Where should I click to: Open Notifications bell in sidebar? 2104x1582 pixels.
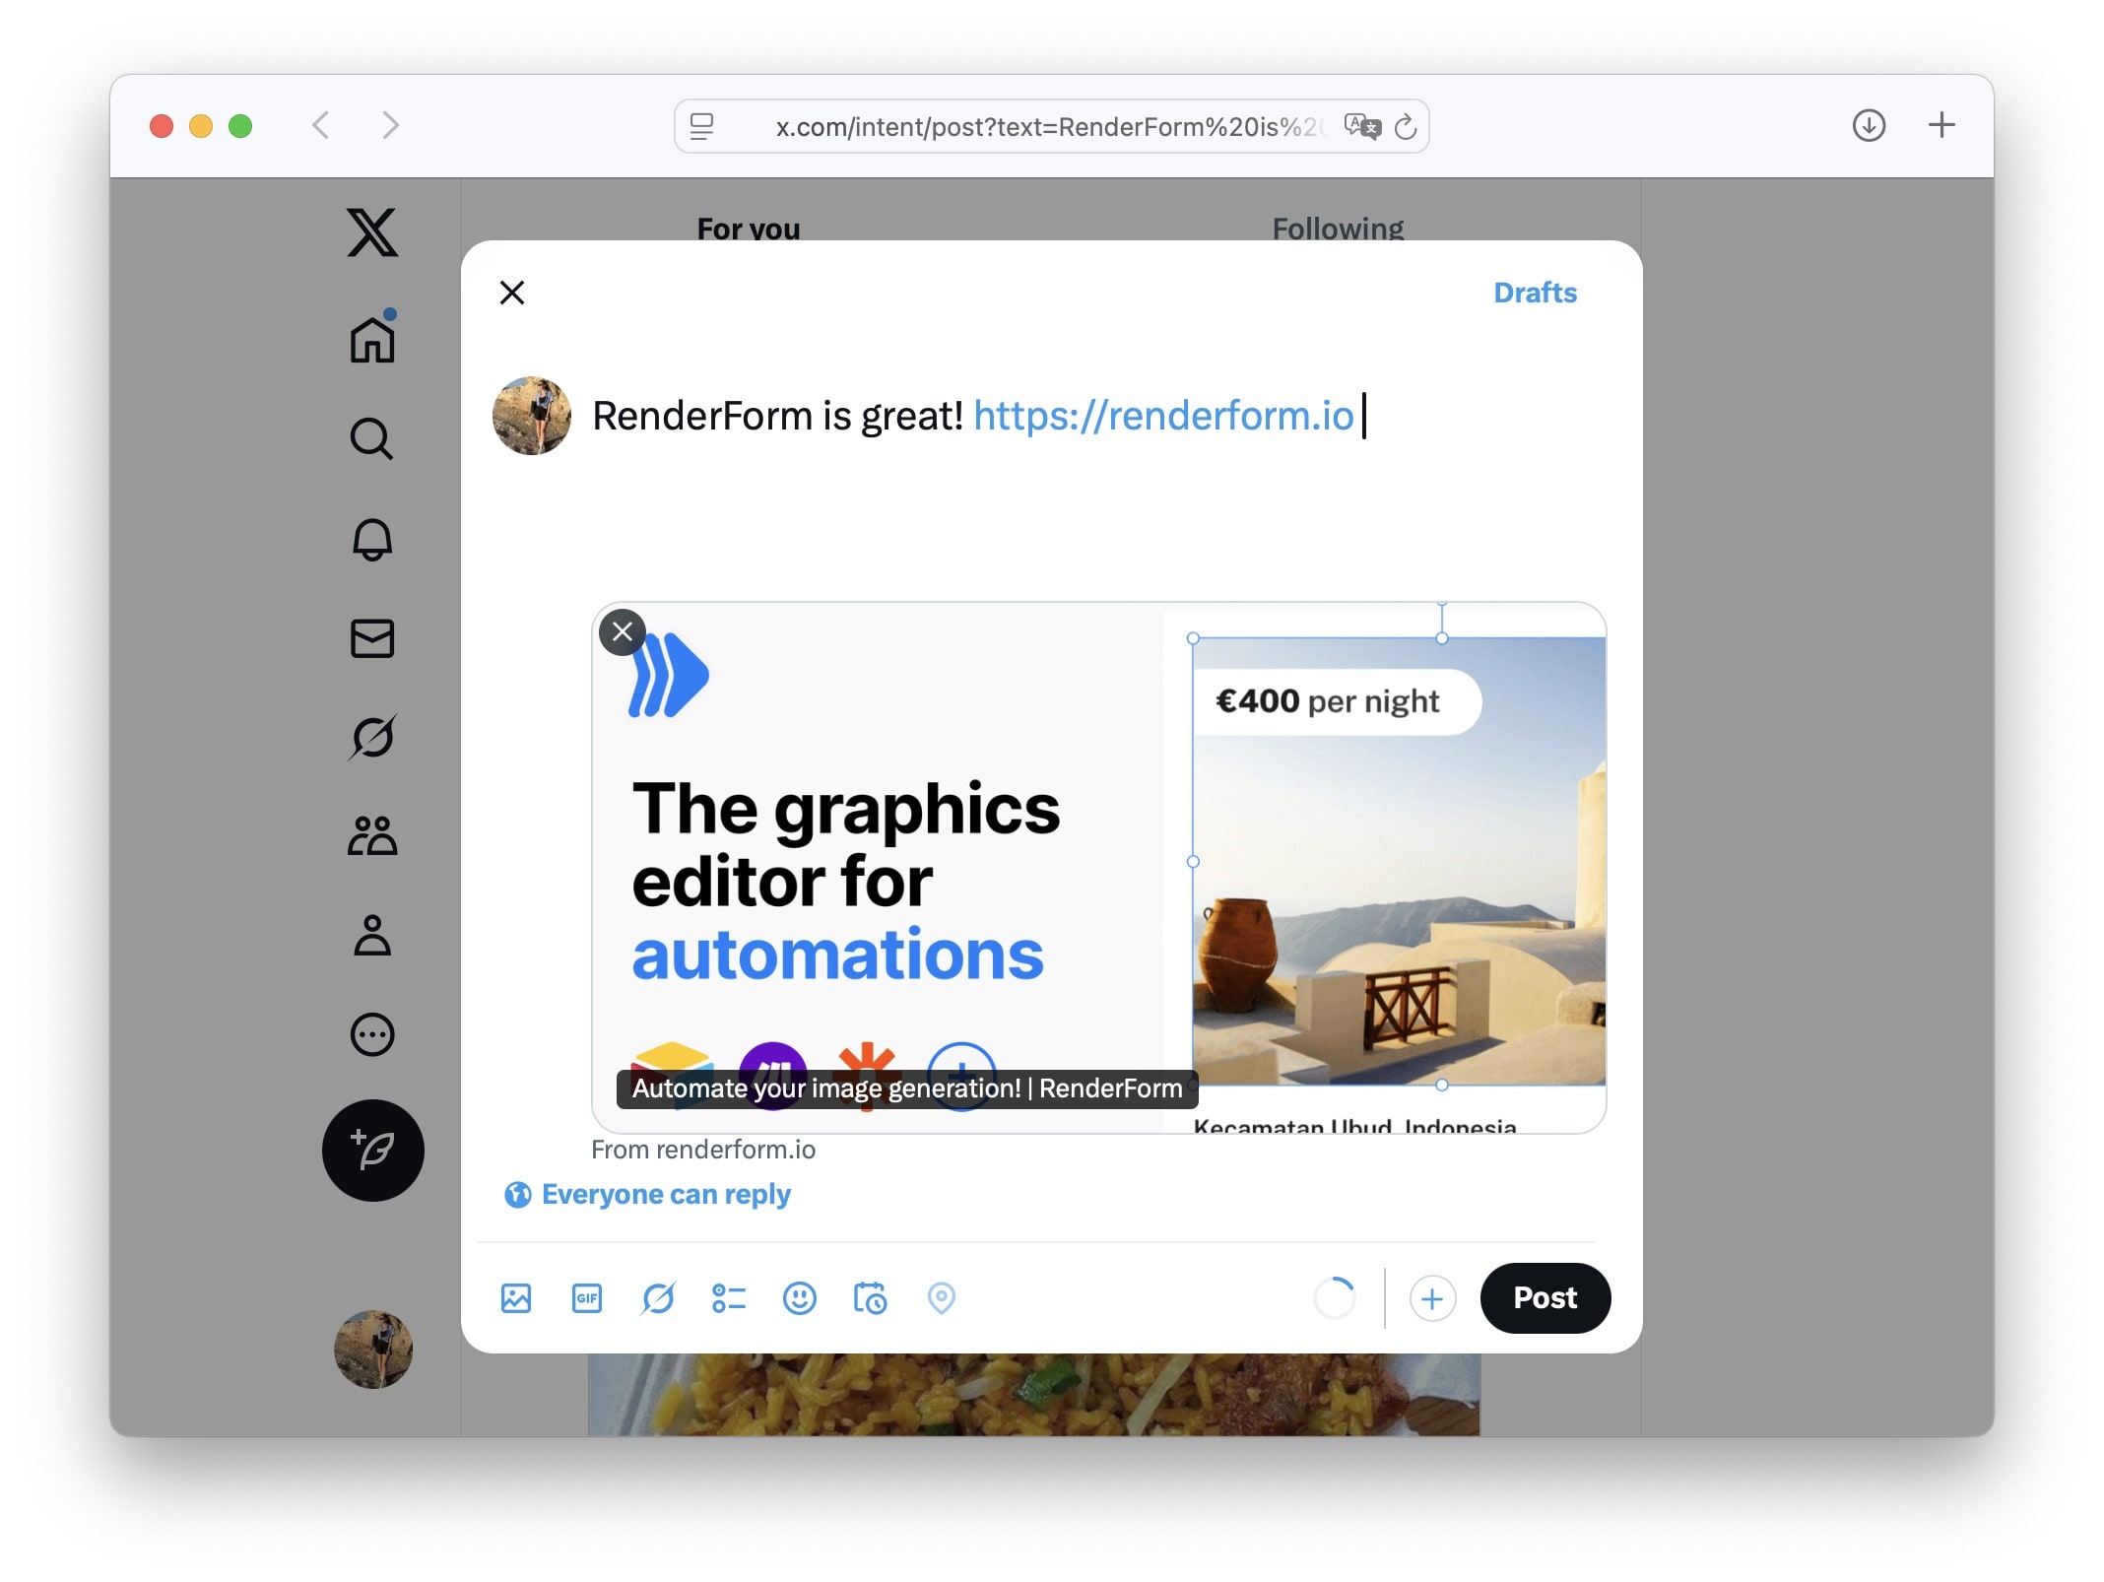point(372,539)
